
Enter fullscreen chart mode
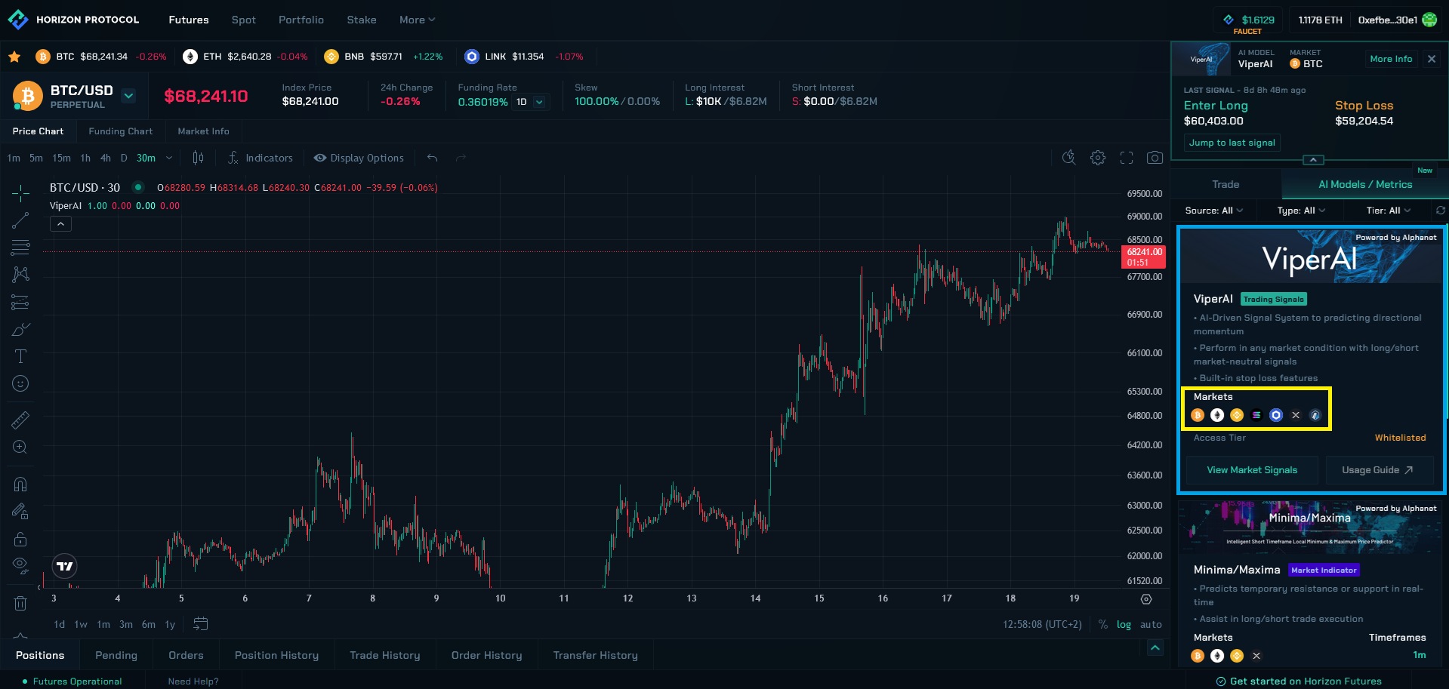tap(1127, 158)
